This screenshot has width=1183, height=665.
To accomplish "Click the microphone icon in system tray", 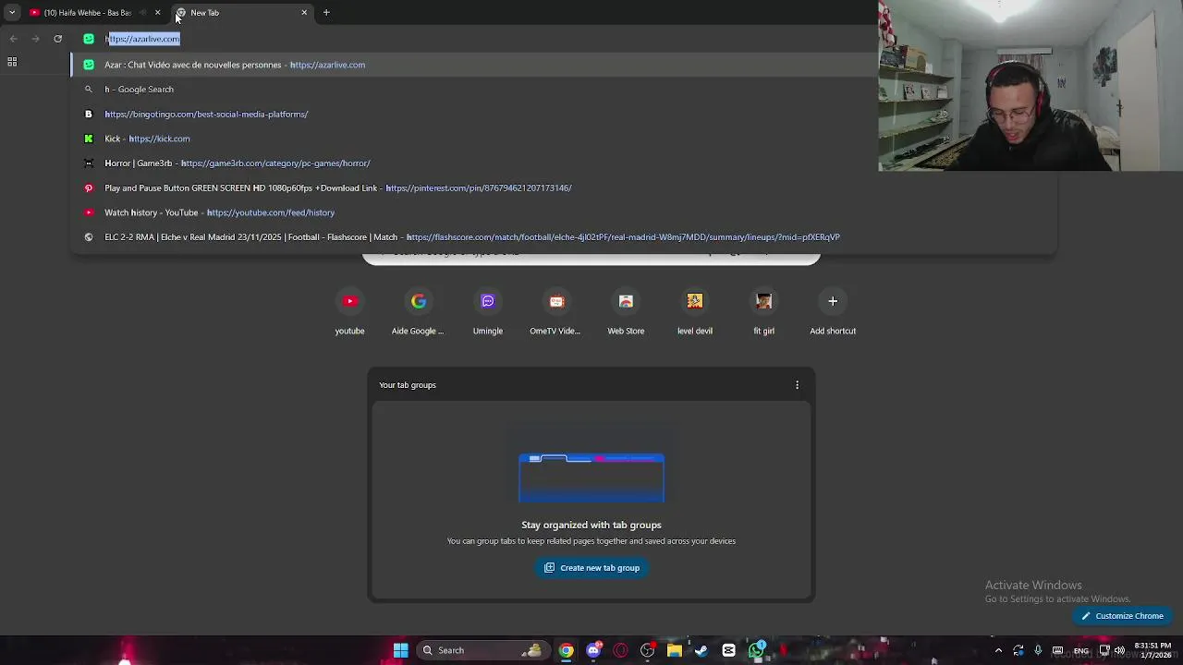I will 1038,650.
